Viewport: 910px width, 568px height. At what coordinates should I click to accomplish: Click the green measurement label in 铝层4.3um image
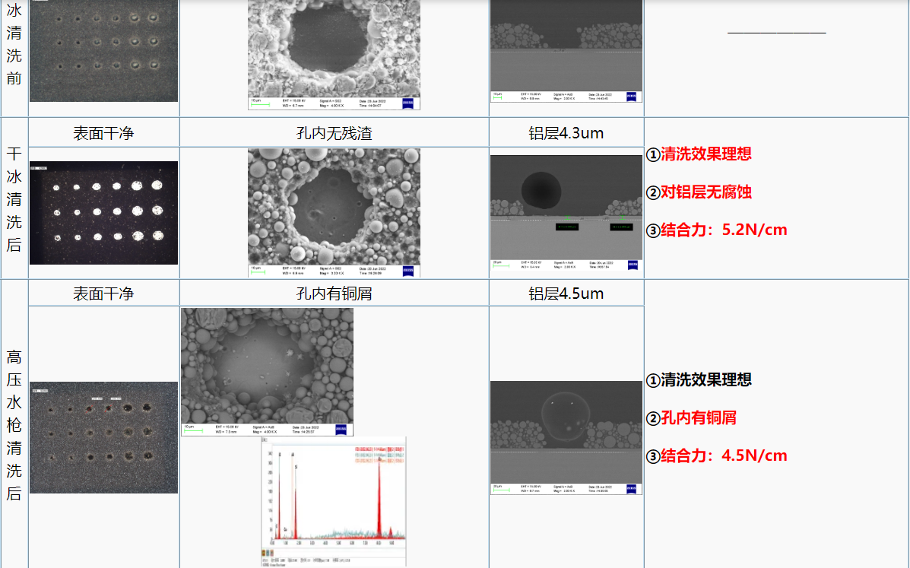tap(568, 227)
